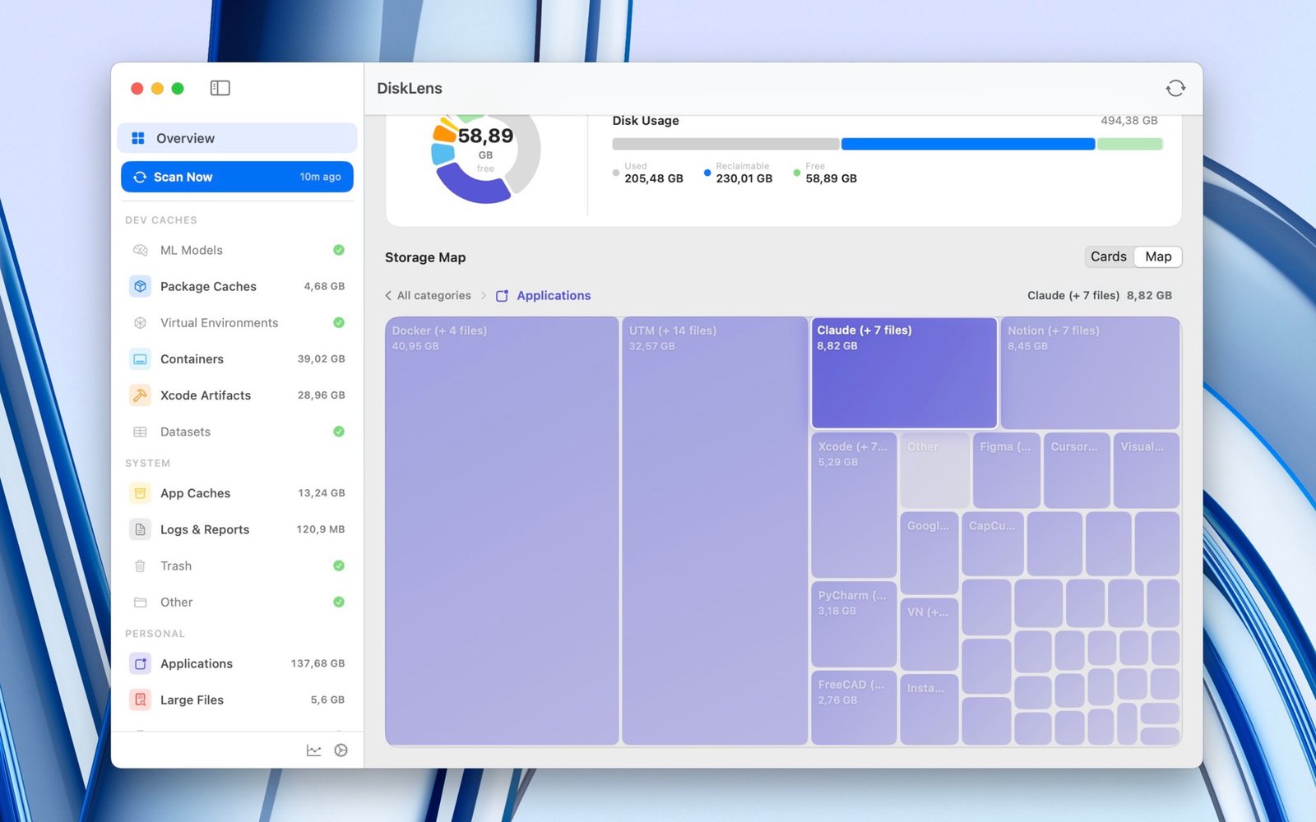This screenshot has height=822, width=1316.
Task: Click the Package Caches box icon
Action: (140, 286)
